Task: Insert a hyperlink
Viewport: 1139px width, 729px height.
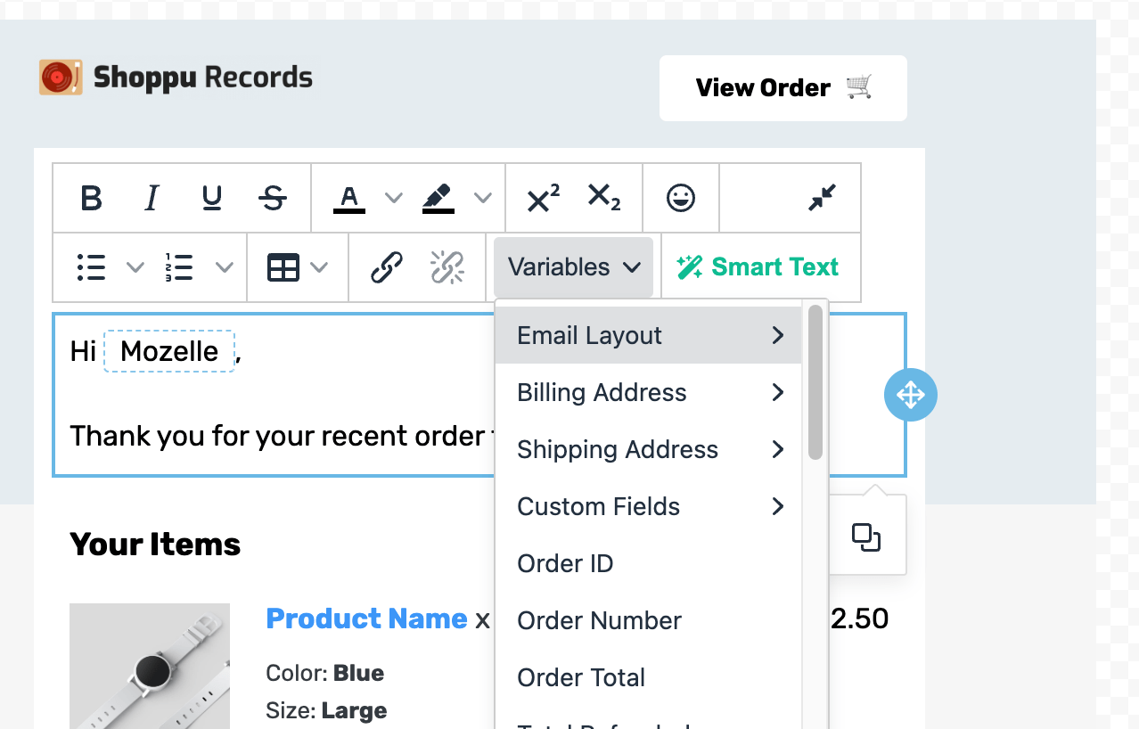Action: click(385, 266)
